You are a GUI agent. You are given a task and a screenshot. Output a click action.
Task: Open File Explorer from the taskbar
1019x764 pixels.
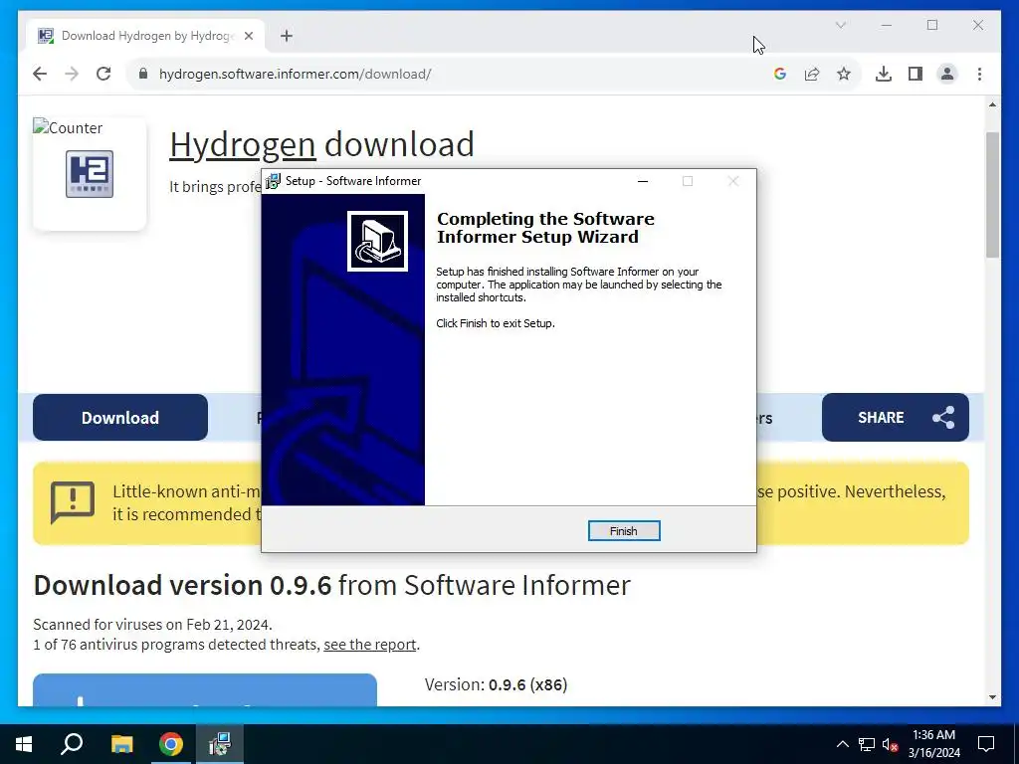(x=121, y=744)
